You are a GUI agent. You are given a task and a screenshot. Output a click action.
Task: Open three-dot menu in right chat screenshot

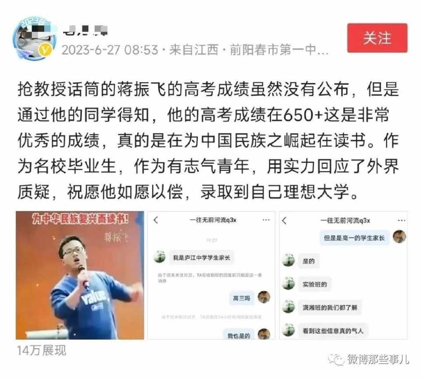pos(402,220)
